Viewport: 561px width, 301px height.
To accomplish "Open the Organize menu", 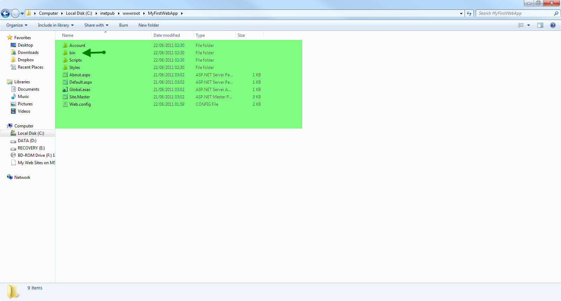I will click(17, 25).
